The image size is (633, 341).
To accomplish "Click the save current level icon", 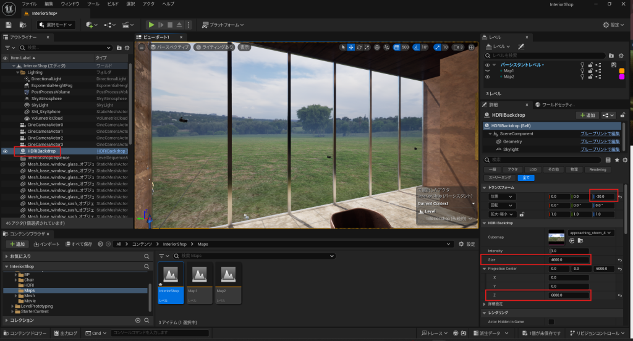I will point(9,25).
